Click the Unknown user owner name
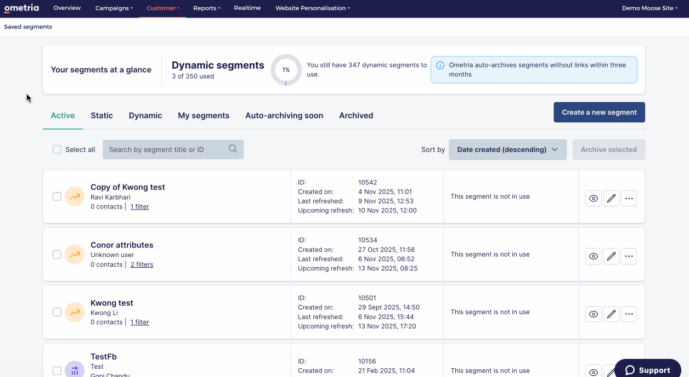 (112, 255)
